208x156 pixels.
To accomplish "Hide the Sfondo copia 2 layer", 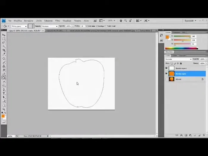I will point(166,68).
